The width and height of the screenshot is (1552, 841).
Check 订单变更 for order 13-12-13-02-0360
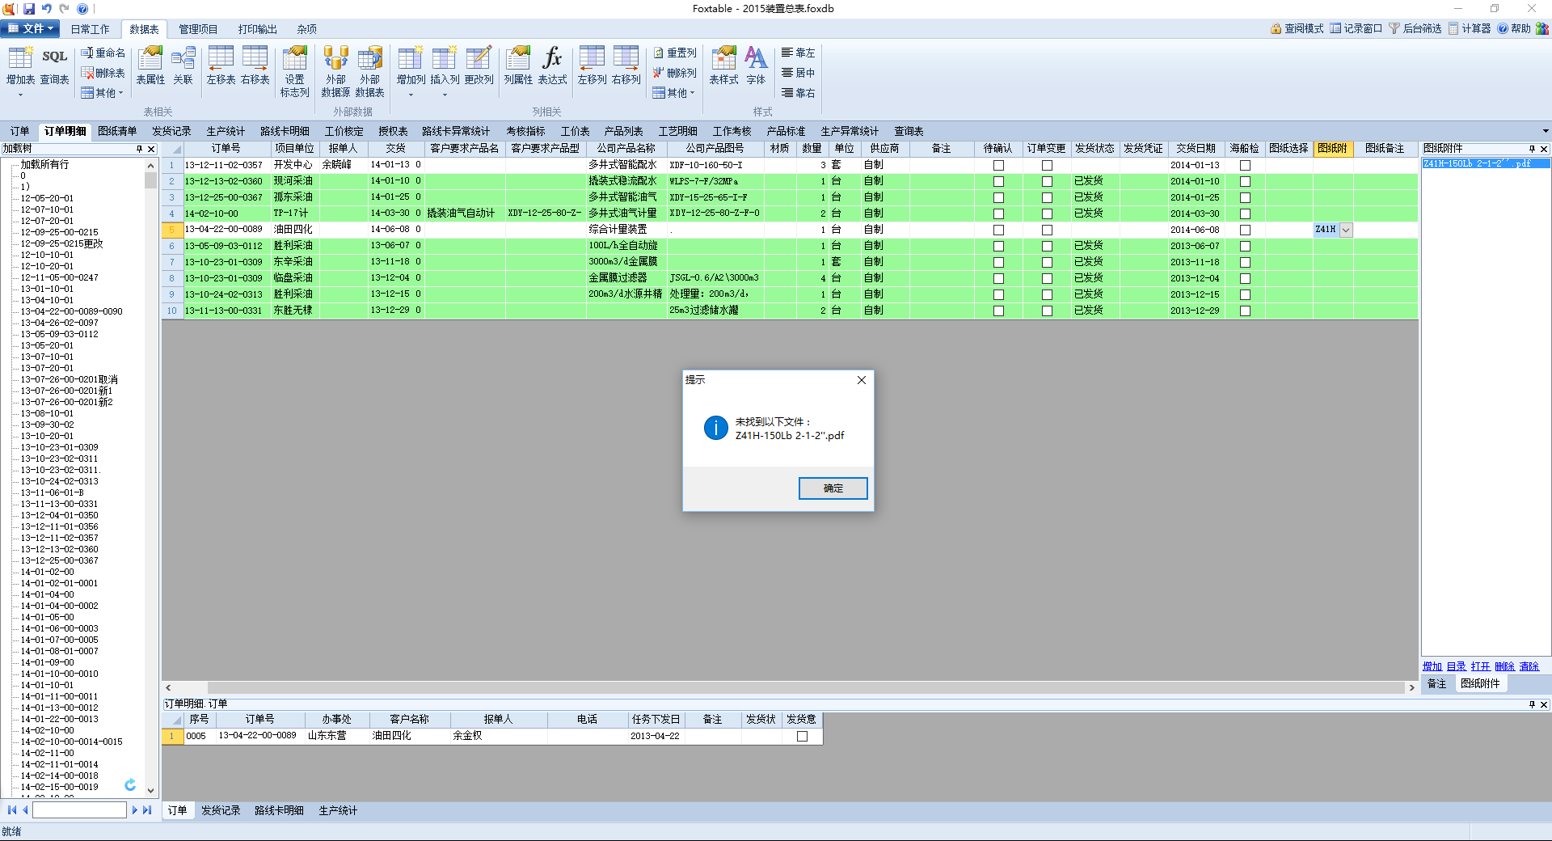[x=1047, y=181]
